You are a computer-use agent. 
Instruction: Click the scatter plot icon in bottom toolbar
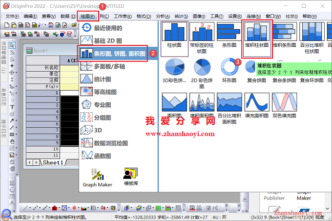click(35, 208)
